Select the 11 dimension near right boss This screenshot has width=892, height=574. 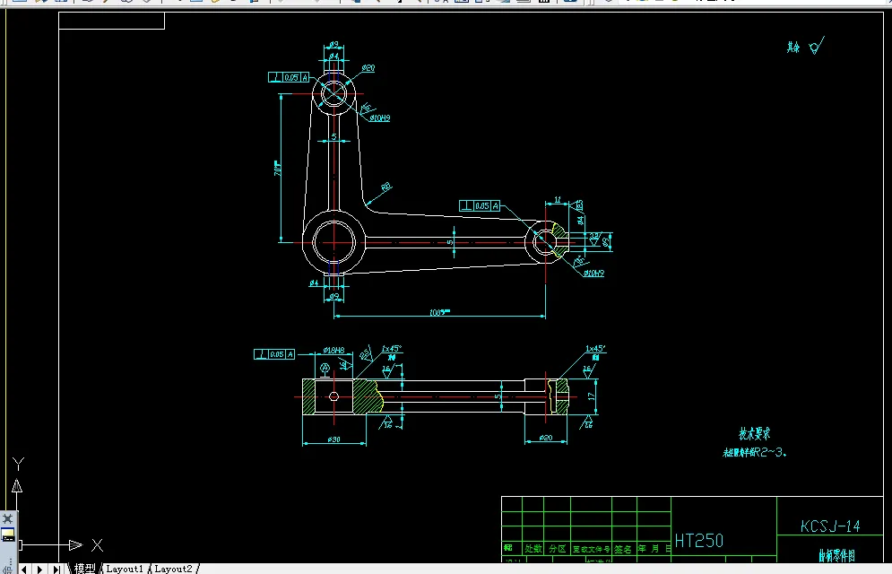(x=558, y=200)
